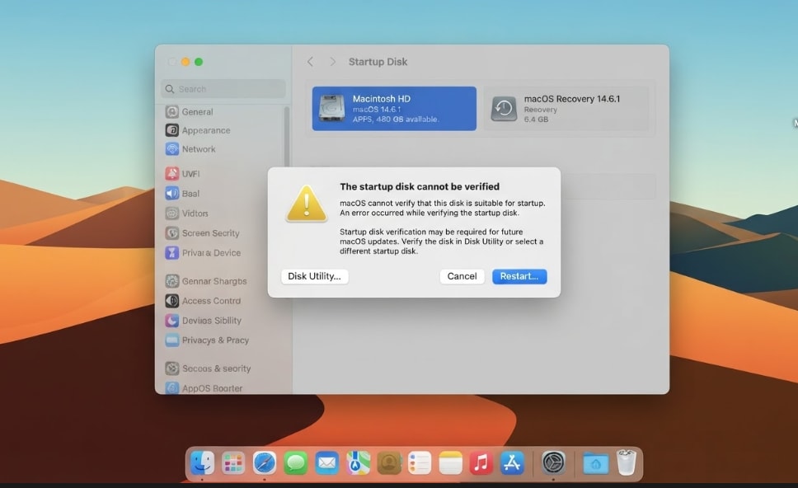The height and width of the screenshot is (488, 798).
Task: Click the yellow warning triangle icon
Action: (x=307, y=204)
